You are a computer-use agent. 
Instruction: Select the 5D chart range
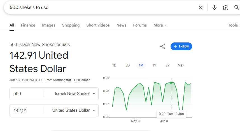[127, 65]
